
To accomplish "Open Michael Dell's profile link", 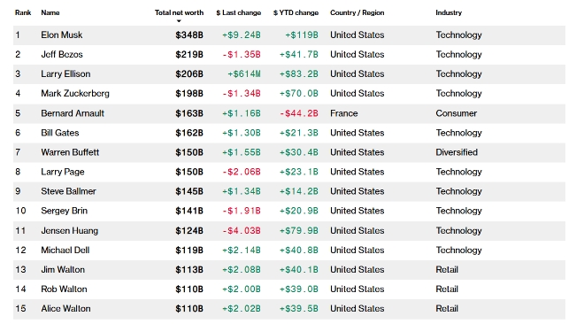I will coord(65,250).
